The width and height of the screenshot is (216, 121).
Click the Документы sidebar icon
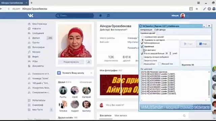point(29,66)
